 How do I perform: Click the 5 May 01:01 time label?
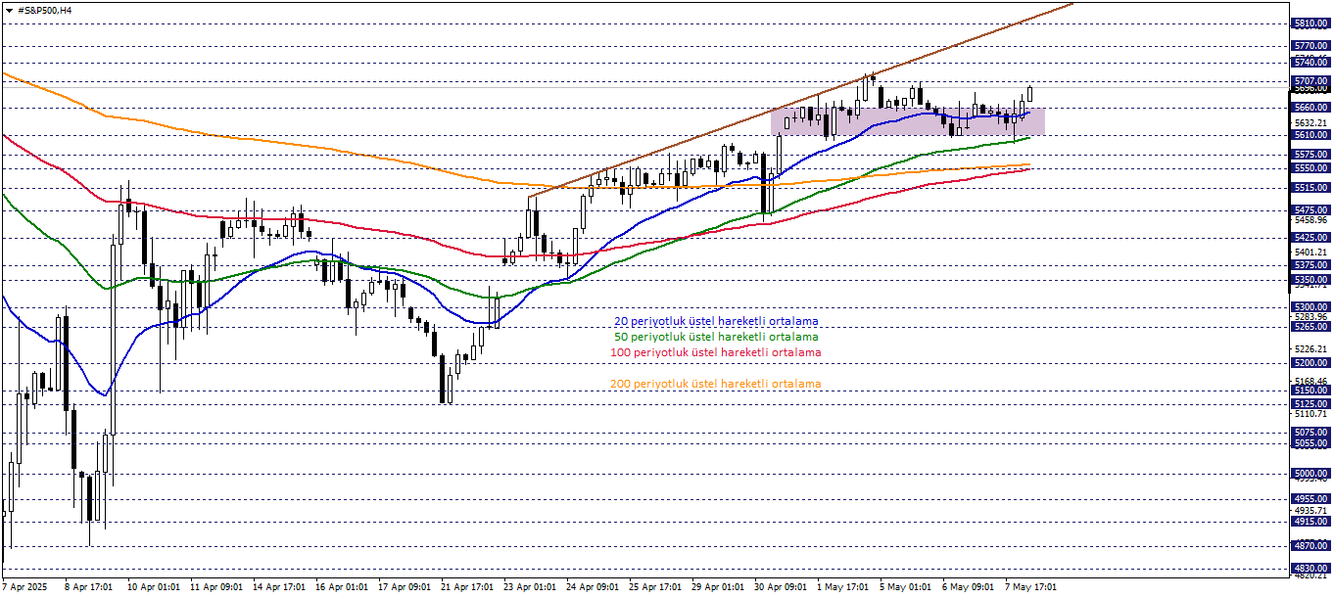906,587
